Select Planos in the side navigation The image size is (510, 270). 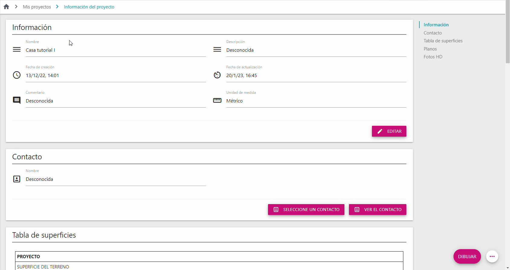click(430, 49)
